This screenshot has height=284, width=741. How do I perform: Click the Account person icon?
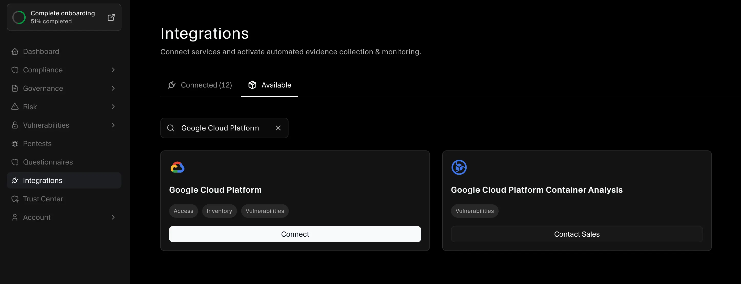coord(15,217)
